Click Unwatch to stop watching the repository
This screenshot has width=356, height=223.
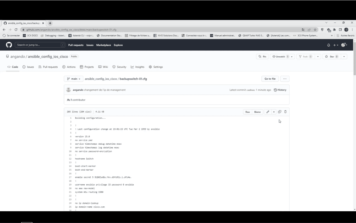pyautogui.click(x=280, y=56)
